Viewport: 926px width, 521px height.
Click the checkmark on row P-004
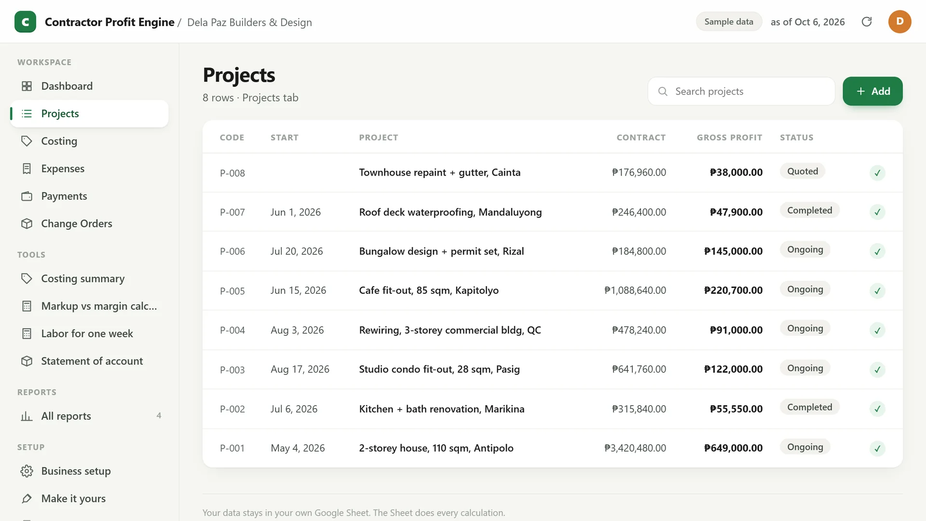[x=877, y=330]
